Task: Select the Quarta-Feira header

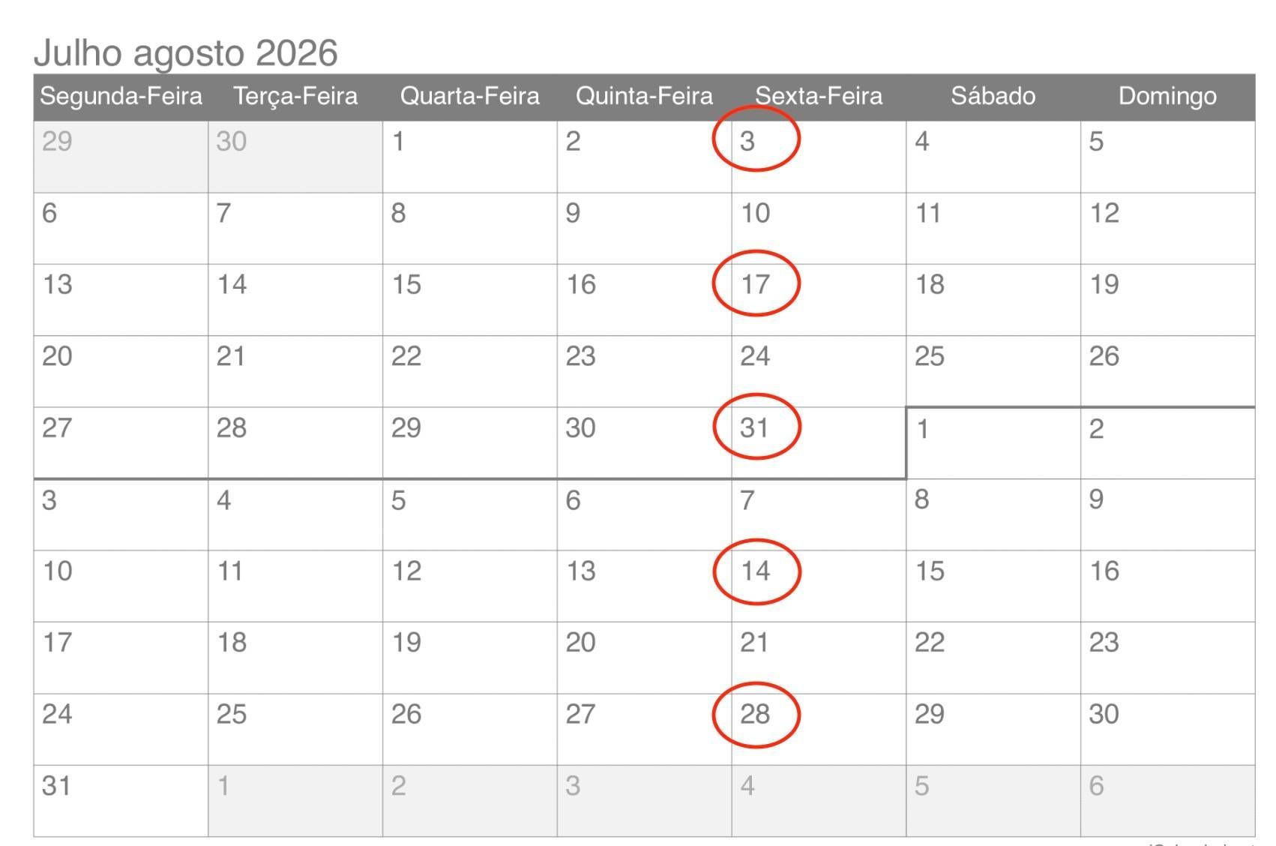Action: tap(470, 96)
